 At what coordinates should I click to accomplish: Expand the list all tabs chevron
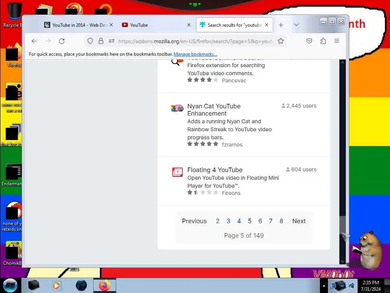pos(296,25)
